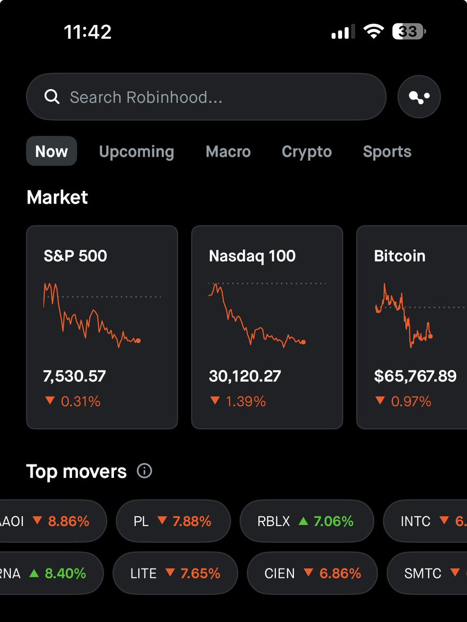Tap the PL top mover chip
The height and width of the screenshot is (622, 467).
(173, 521)
